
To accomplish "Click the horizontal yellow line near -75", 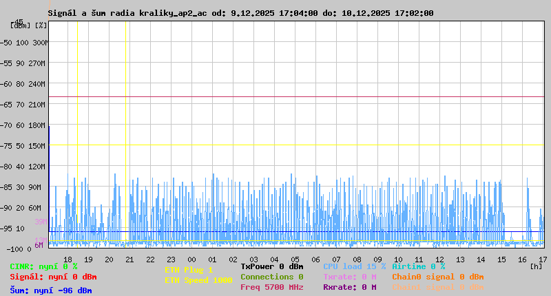I will coord(296,145).
